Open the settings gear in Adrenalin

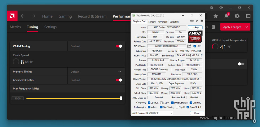[237, 16]
